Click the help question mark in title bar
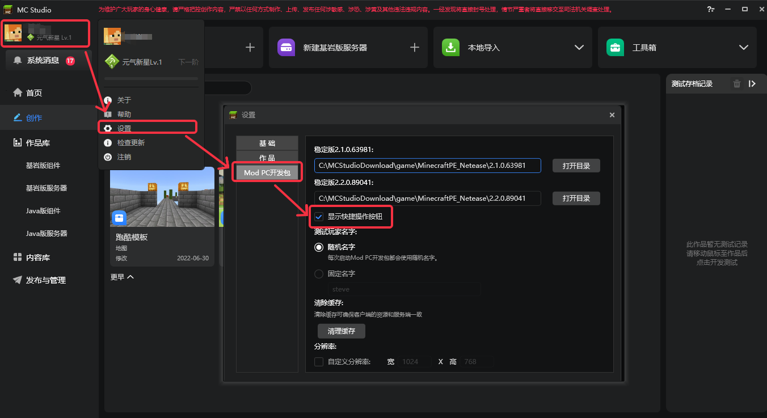767x418 pixels. click(x=711, y=10)
